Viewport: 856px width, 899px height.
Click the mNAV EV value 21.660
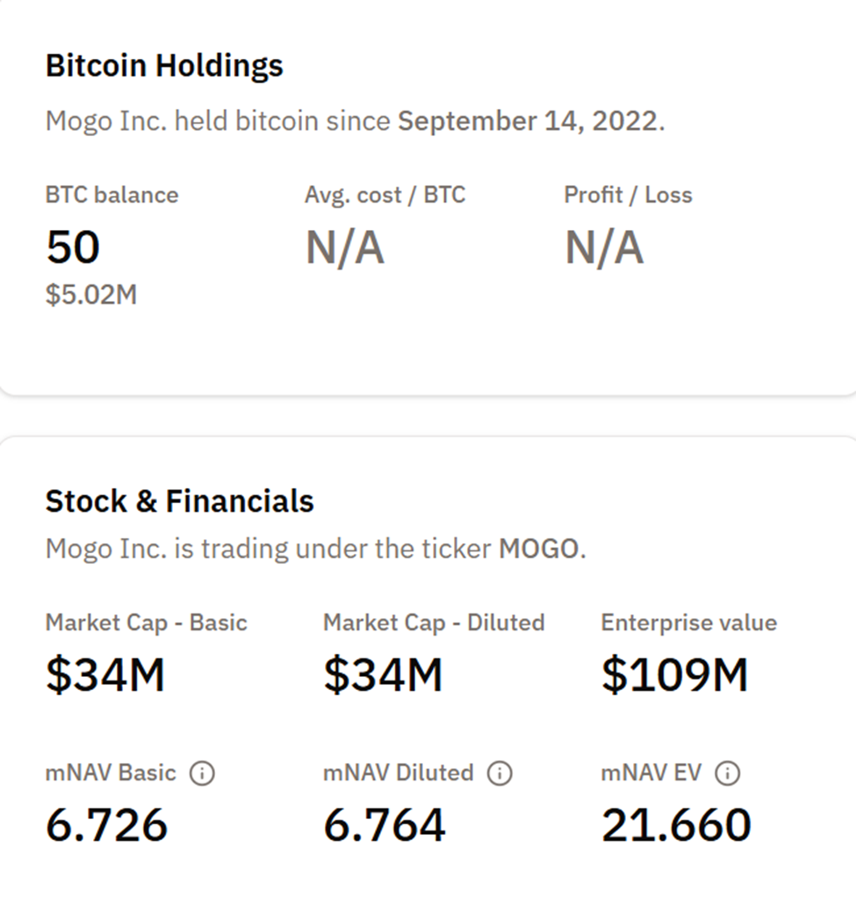[673, 823]
